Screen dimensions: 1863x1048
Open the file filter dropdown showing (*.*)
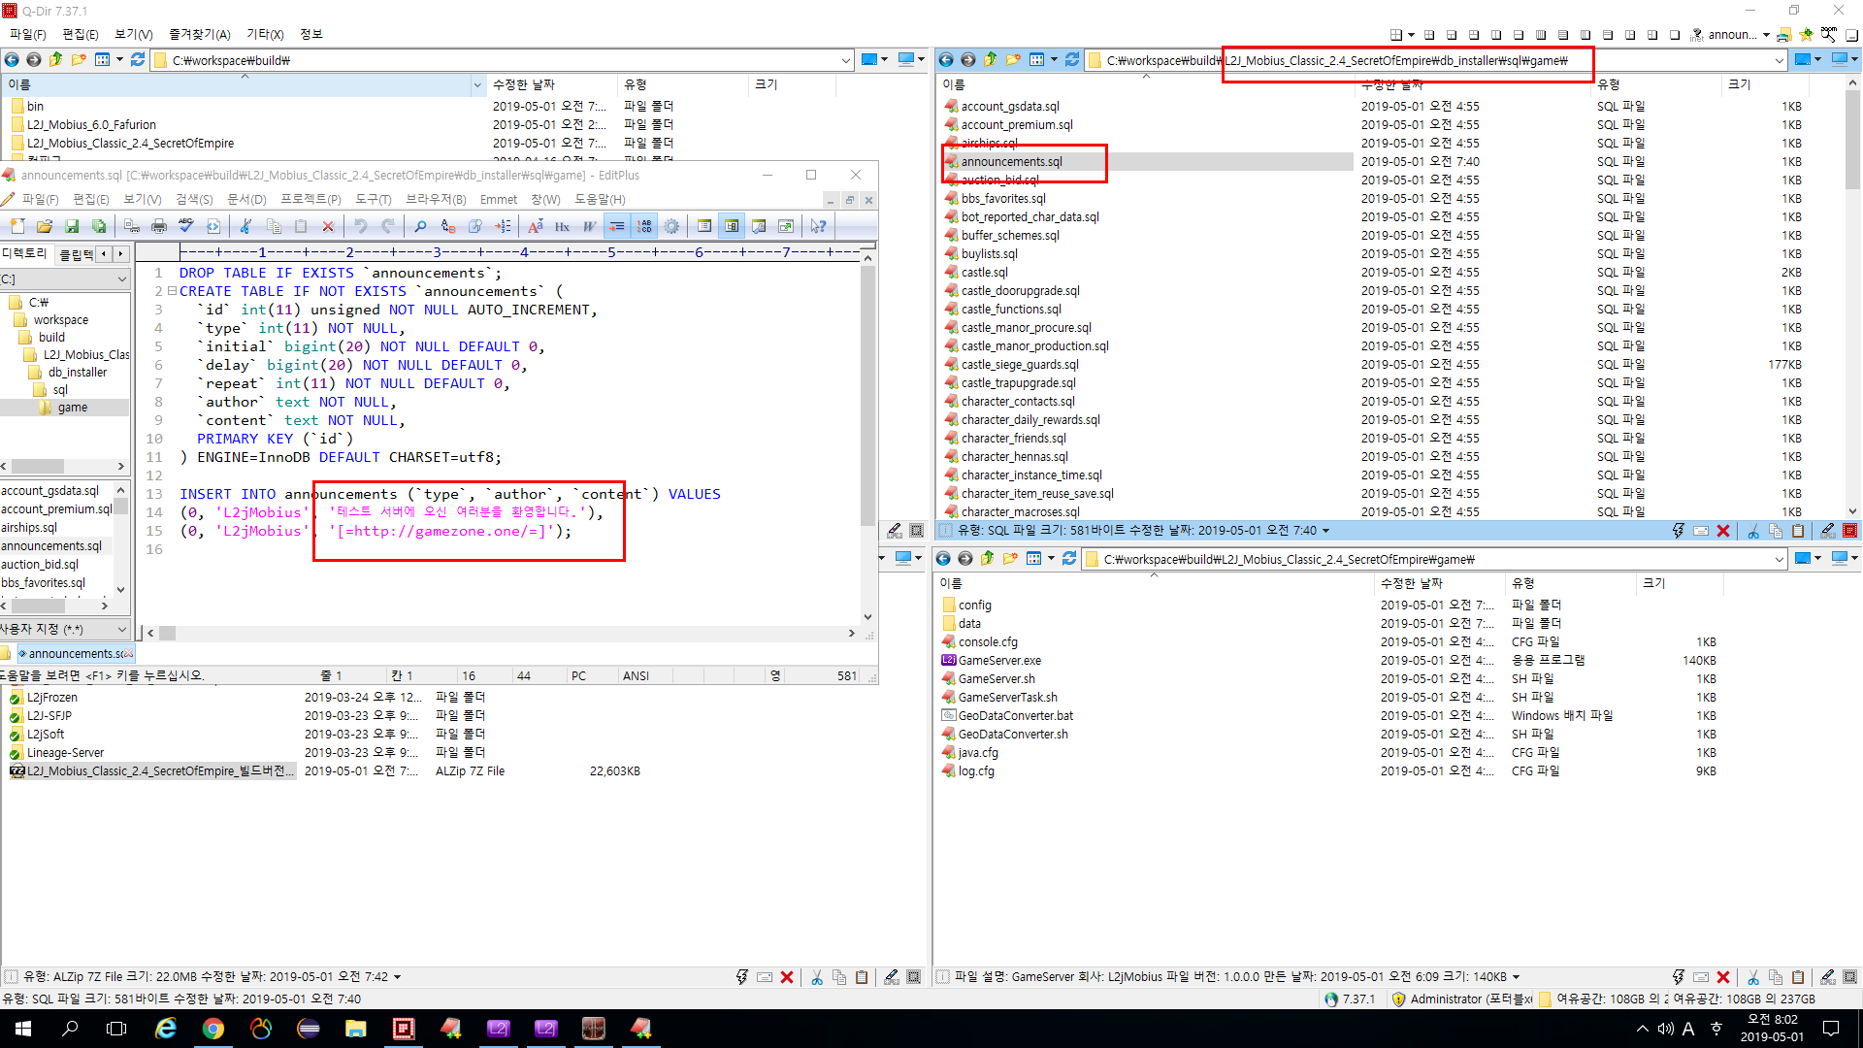[x=122, y=630]
